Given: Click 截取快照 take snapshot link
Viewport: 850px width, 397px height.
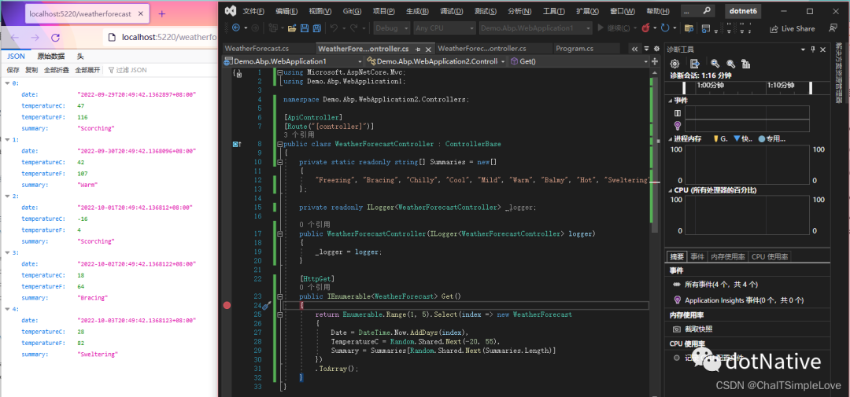Looking at the screenshot, I should pyautogui.click(x=699, y=329).
